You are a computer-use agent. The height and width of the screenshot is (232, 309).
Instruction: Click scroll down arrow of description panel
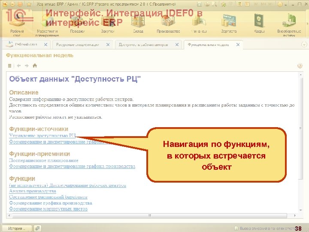click(301, 210)
